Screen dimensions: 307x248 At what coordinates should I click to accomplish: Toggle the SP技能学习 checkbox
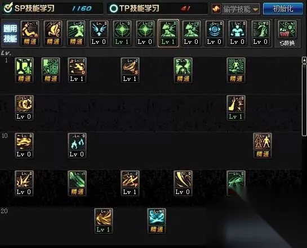point(8,8)
